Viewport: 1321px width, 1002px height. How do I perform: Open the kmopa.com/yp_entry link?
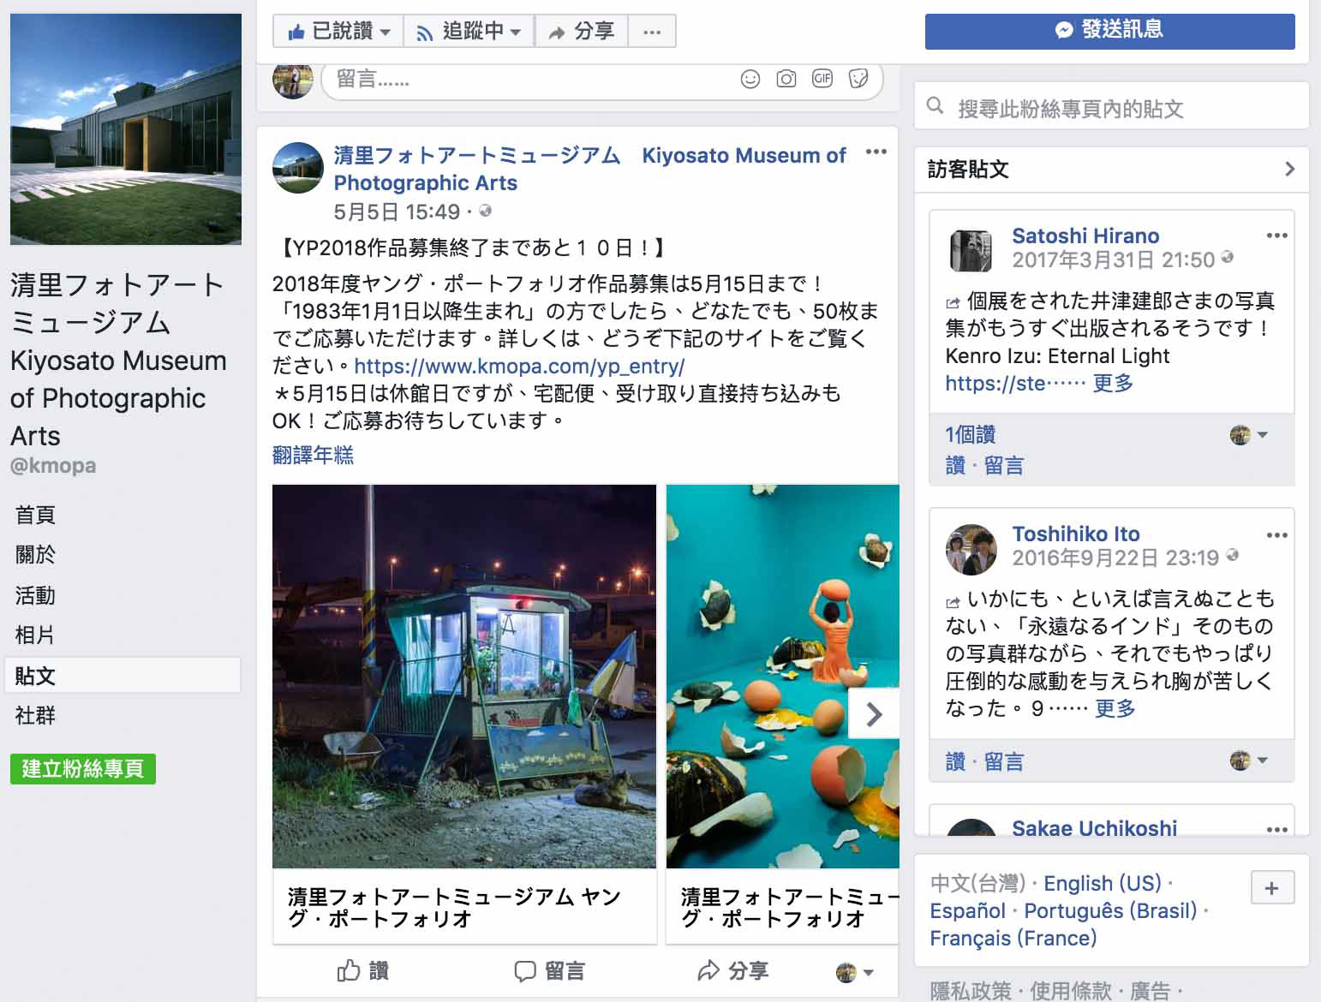point(519,367)
